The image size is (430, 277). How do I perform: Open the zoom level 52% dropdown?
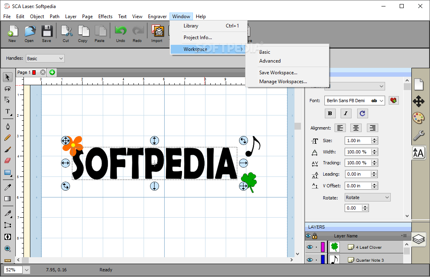26,270
